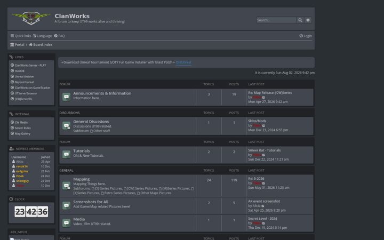
Task: Click the Media forum icon
Action: tap(66, 223)
